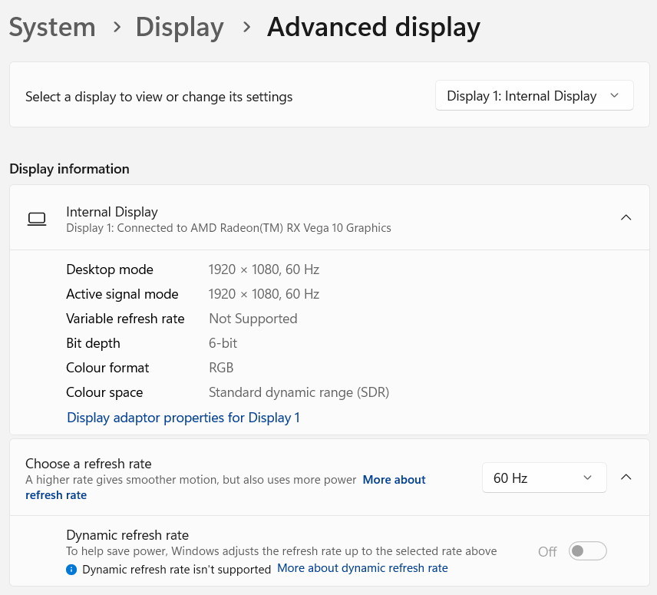657x595 pixels.
Task: Toggle the Dynamic refresh rate switch
Action: (587, 551)
